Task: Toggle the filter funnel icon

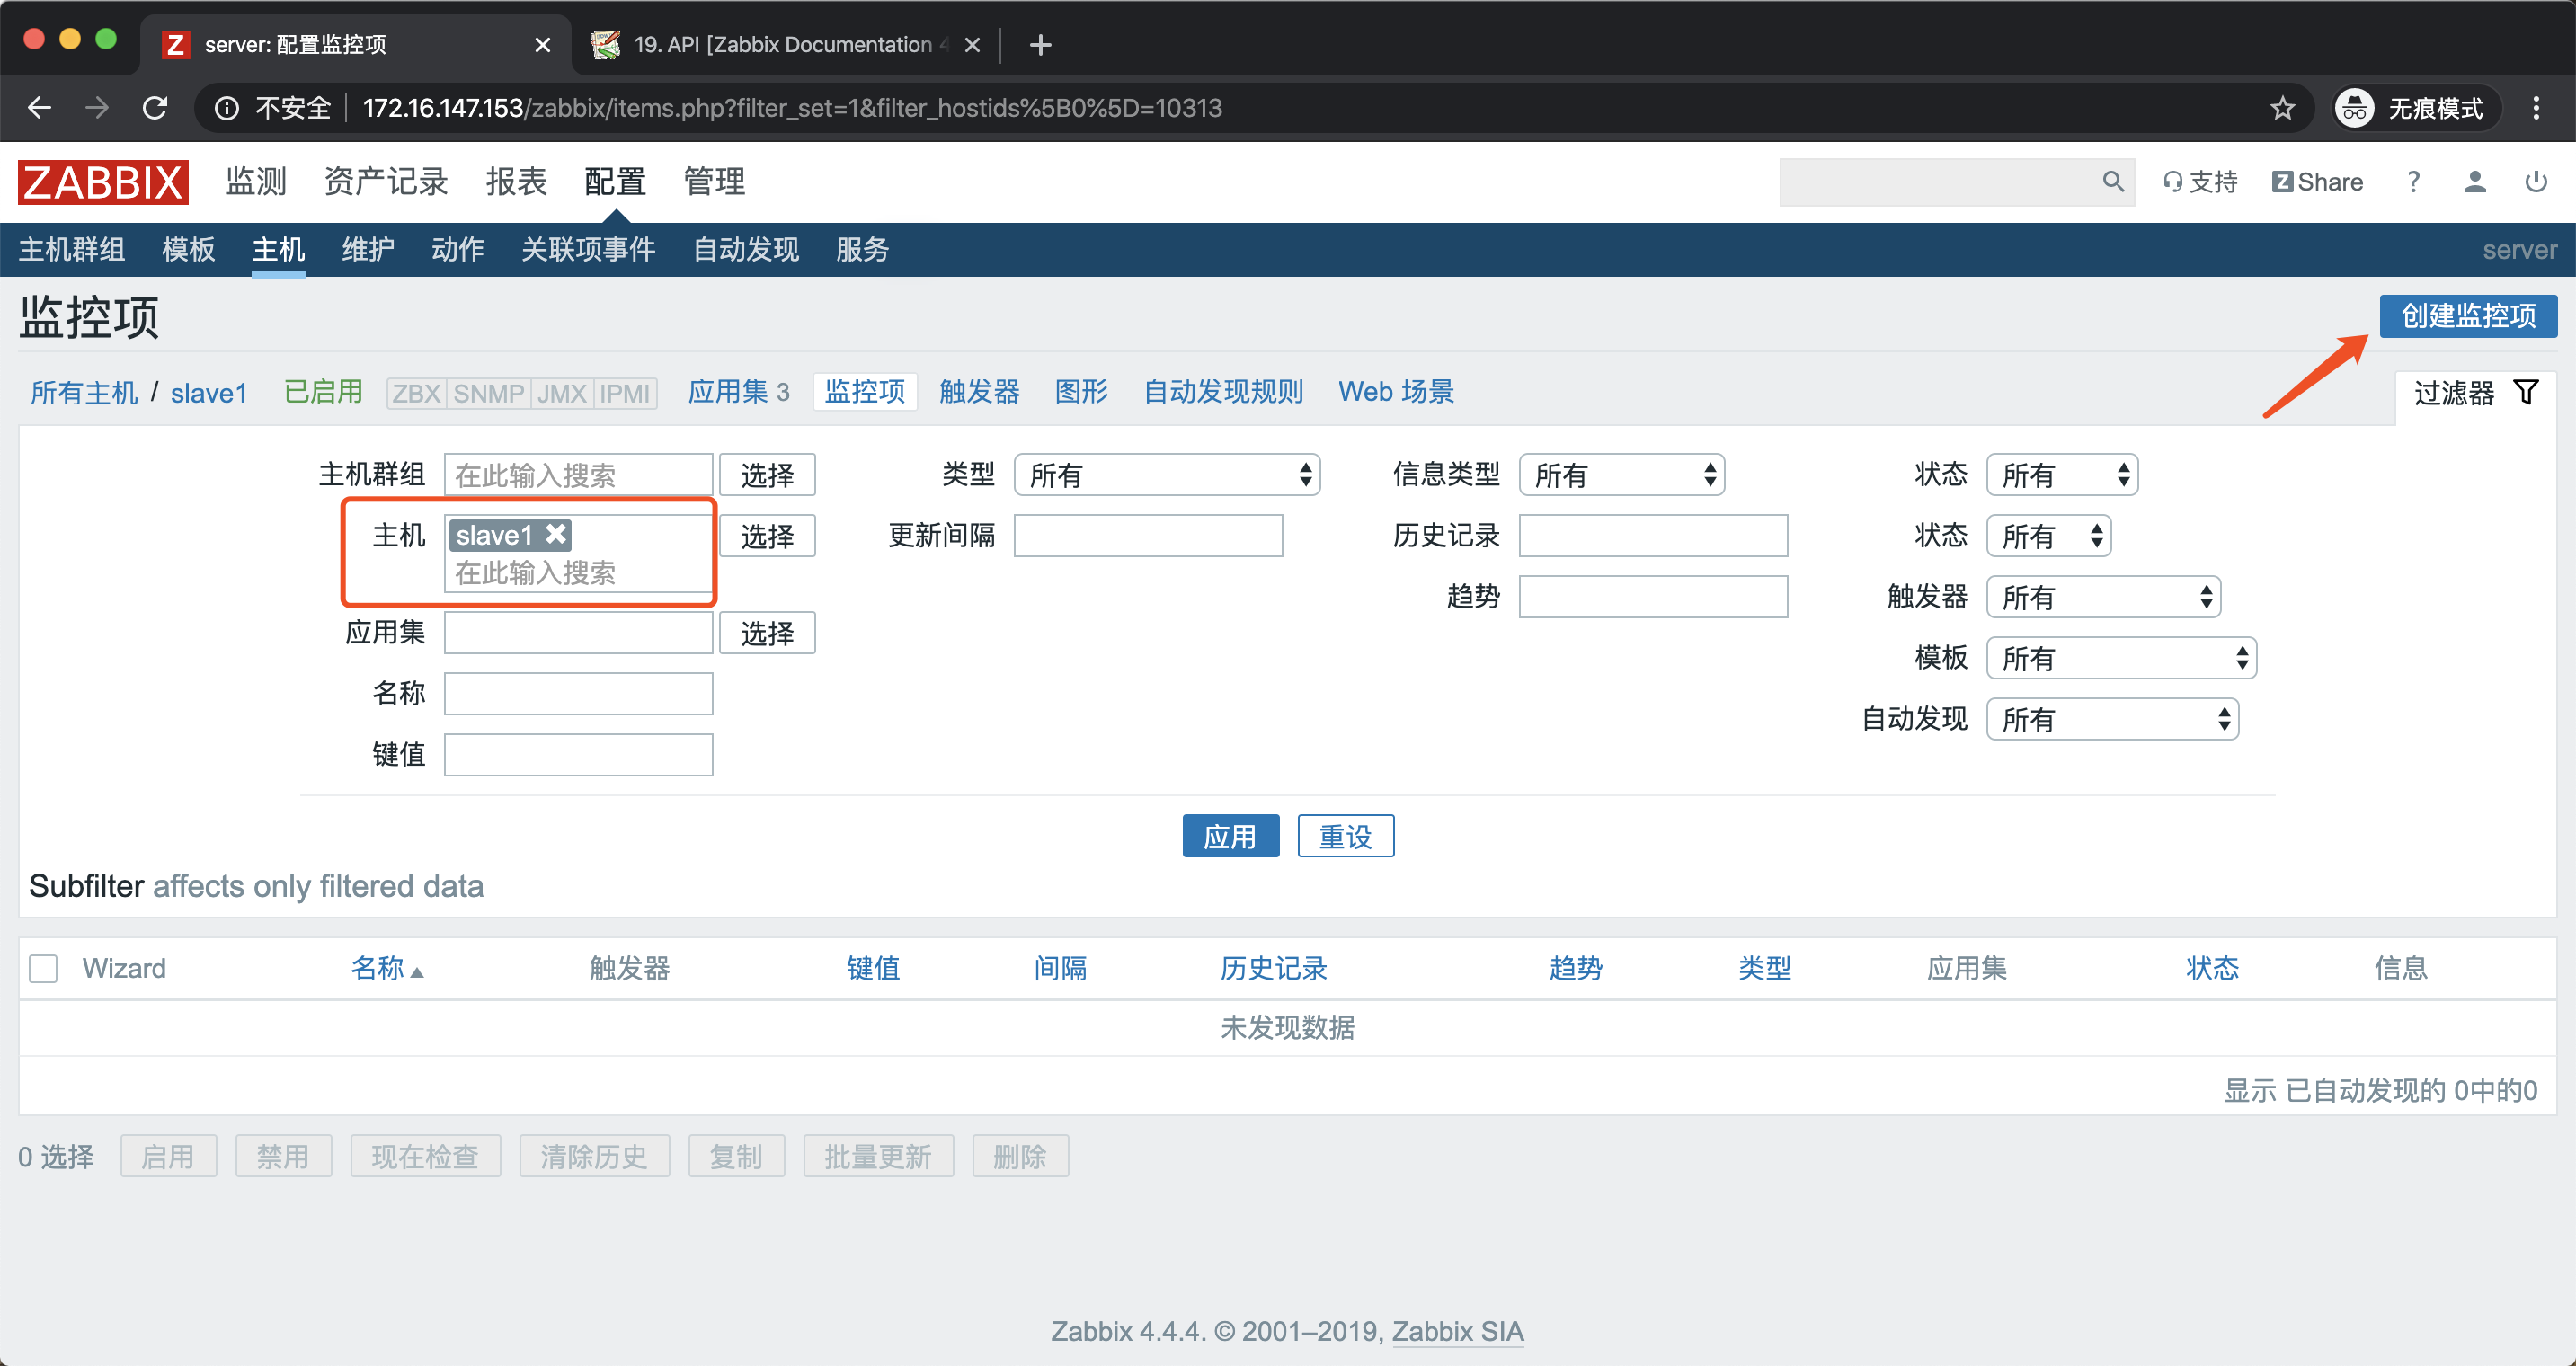Action: tap(2525, 393)
